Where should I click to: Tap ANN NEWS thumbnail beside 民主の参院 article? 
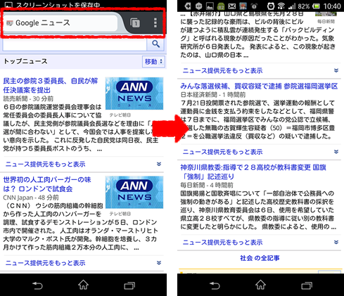point(134,94)
